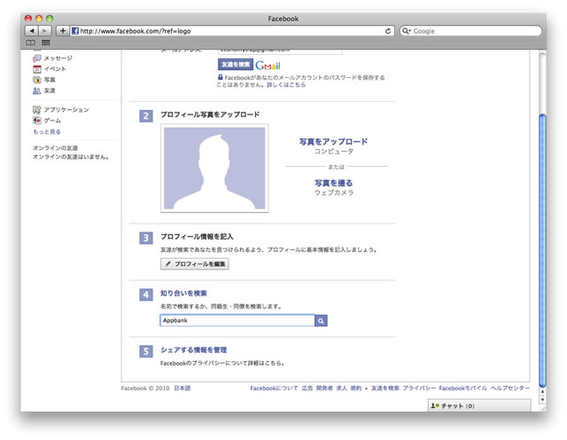Viewport: 567px width, 440px height.
Task: Click the pencil icon on profile edit button
Action: pyautogui.click(x=167, y=264)
